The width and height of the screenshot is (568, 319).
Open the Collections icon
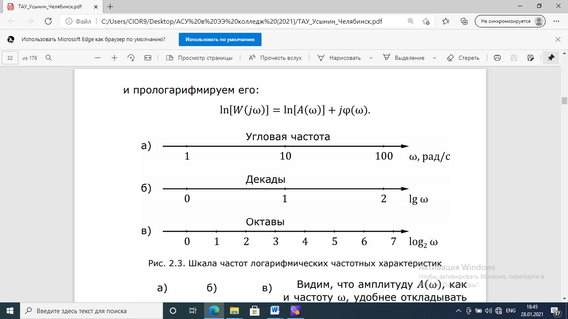pyautogui.click(x=464, y=21)
